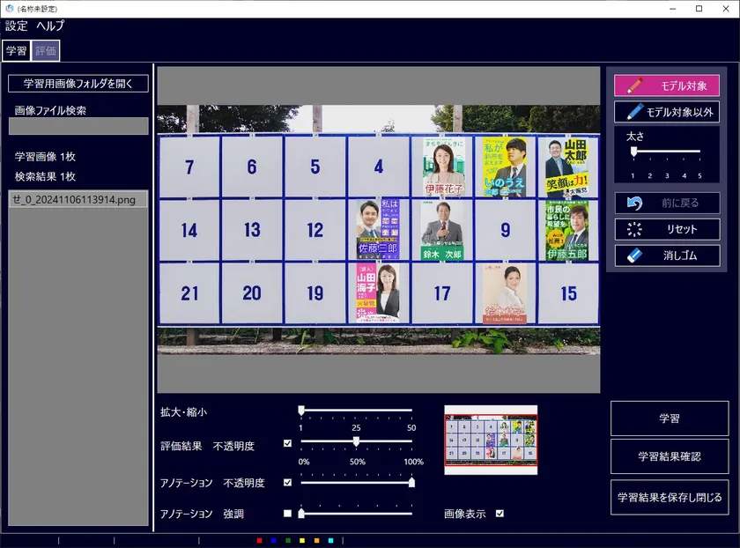The width and height of the screenshot is (740, 548).
Task: Select the 評価 tab
Action: coord(45,50)
